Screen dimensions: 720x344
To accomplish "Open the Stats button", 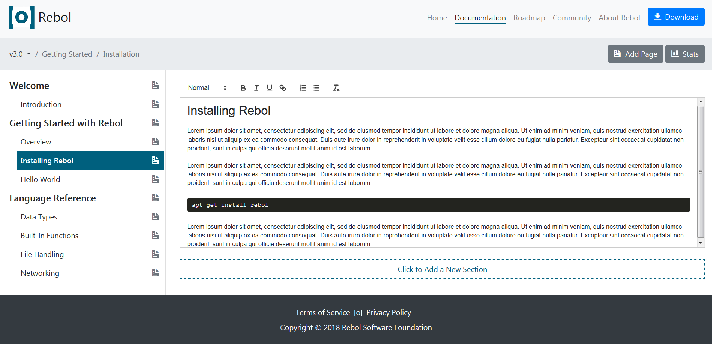I will point(685,54).
